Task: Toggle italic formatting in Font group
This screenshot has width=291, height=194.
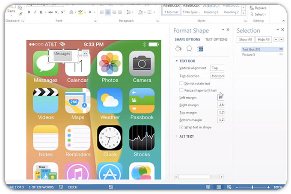Action: [x=35, y=12]
